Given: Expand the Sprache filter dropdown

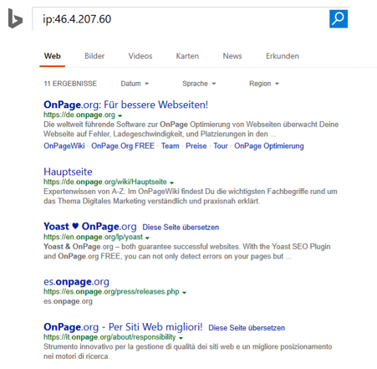Looking at the screenshot, I should pyautogui.click(x=199, y=84).
